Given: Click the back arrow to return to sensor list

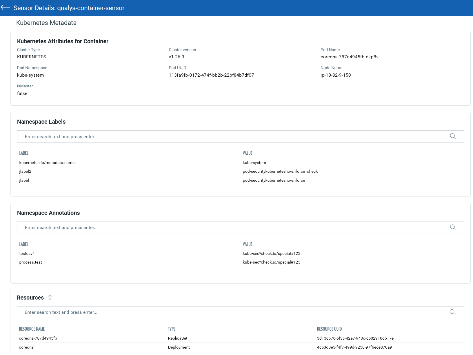Looking at the screenshot, I should (x=5, y=8).
